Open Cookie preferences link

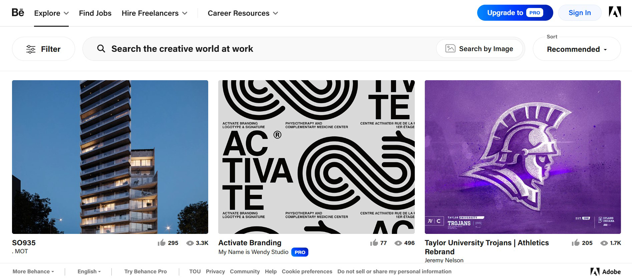point(307,271)
